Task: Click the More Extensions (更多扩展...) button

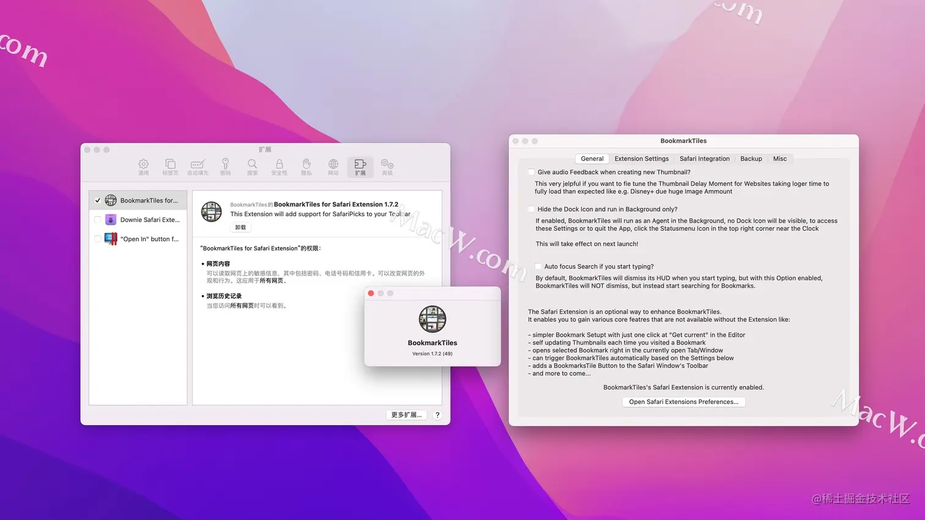Action: (407, 415)
